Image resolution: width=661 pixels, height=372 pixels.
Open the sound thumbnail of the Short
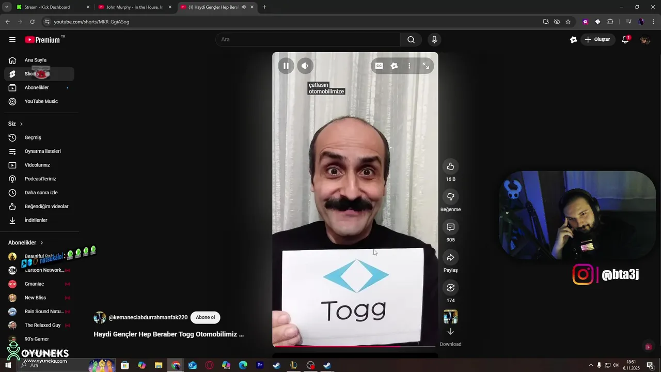[450, 317]
